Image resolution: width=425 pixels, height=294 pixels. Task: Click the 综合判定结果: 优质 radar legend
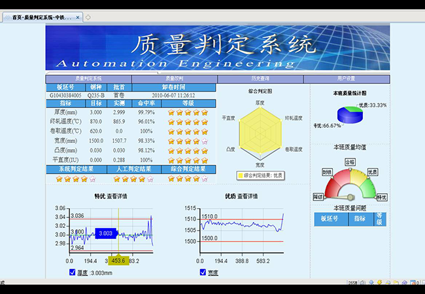point(260,175)
